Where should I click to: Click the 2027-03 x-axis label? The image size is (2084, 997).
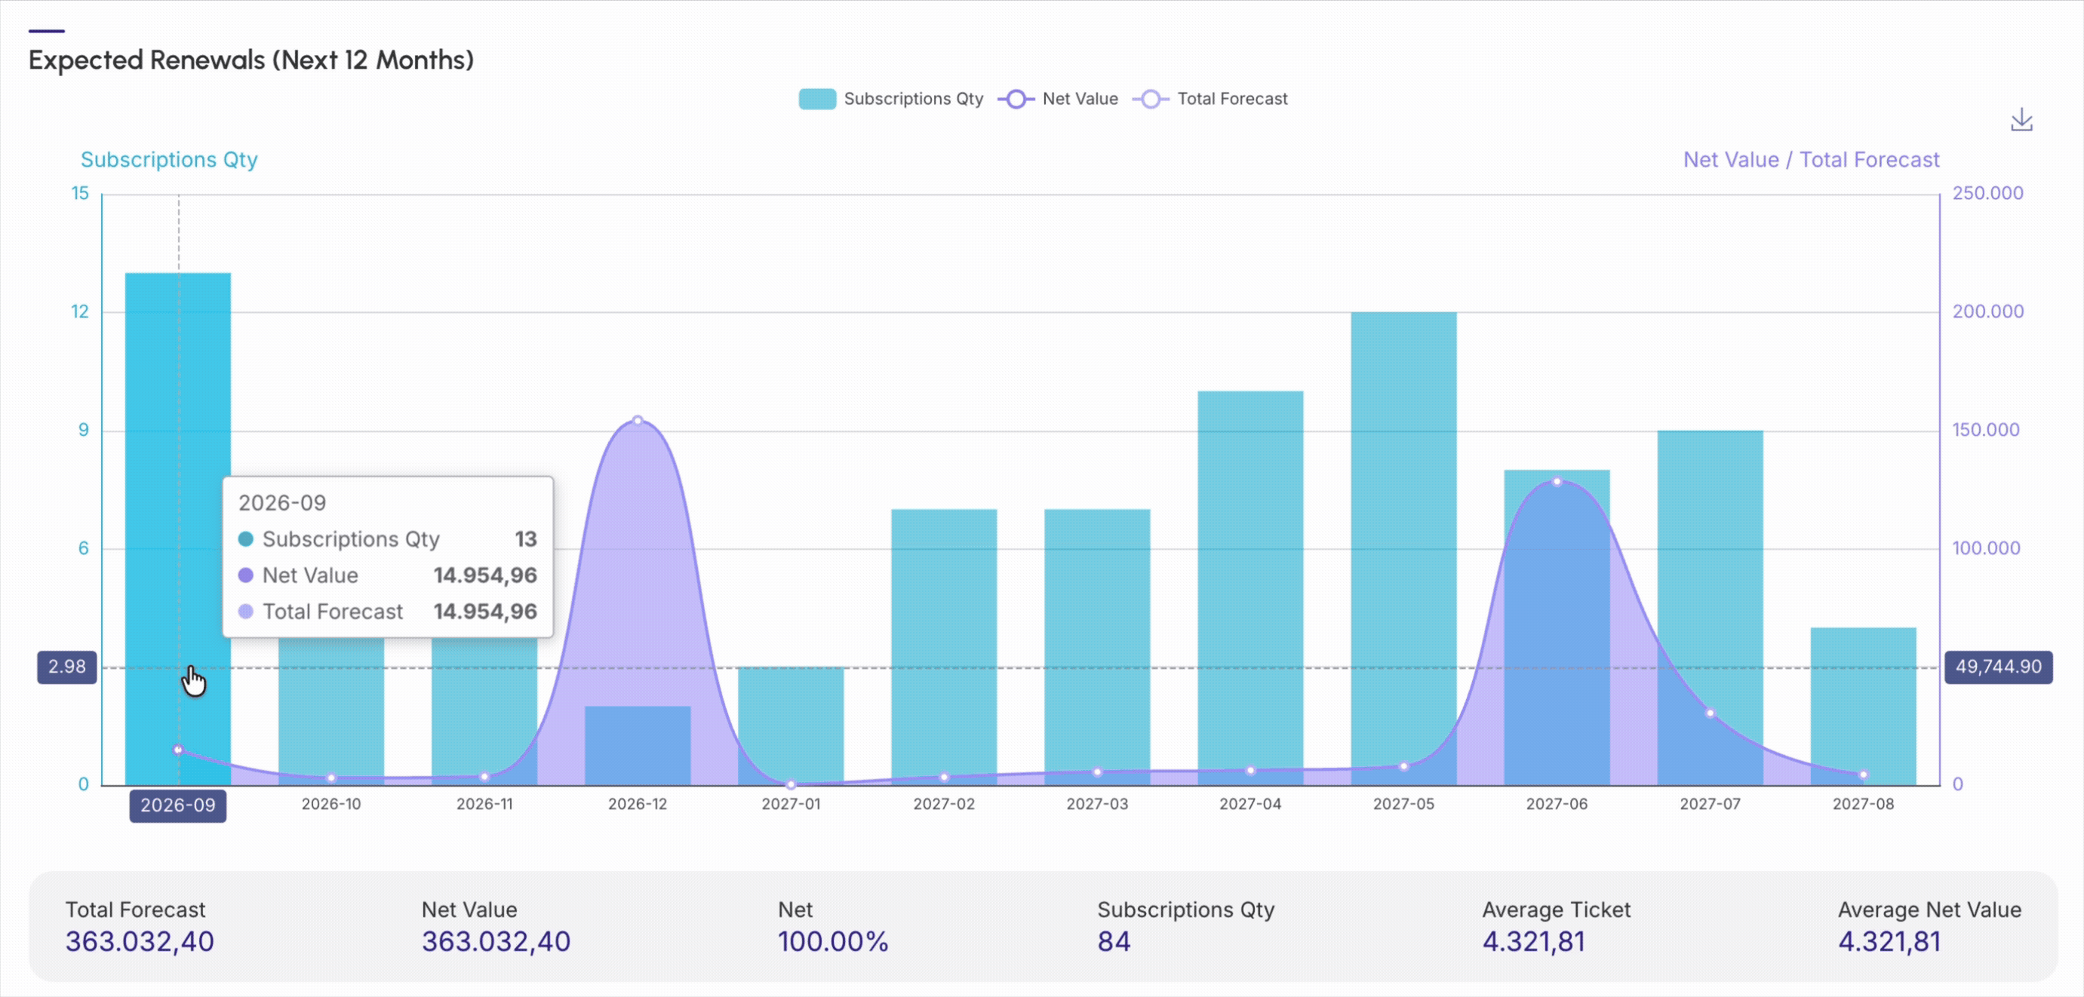(x=1097, y=805)
